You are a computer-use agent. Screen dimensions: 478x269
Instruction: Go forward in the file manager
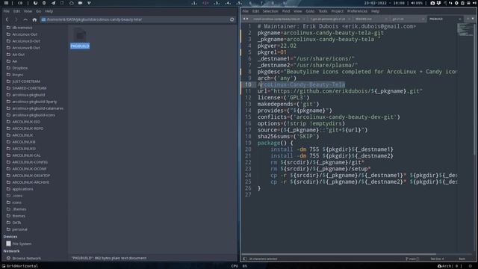(16, 19)
